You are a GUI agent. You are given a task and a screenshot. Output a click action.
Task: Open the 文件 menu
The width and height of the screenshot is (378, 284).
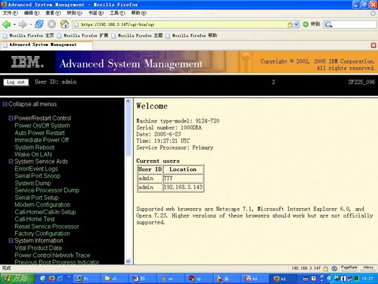10,13
